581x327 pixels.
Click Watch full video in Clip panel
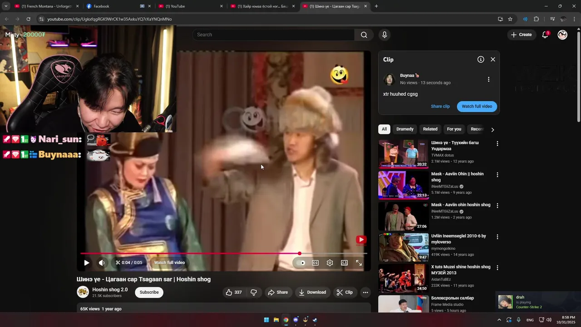point(477,106)
